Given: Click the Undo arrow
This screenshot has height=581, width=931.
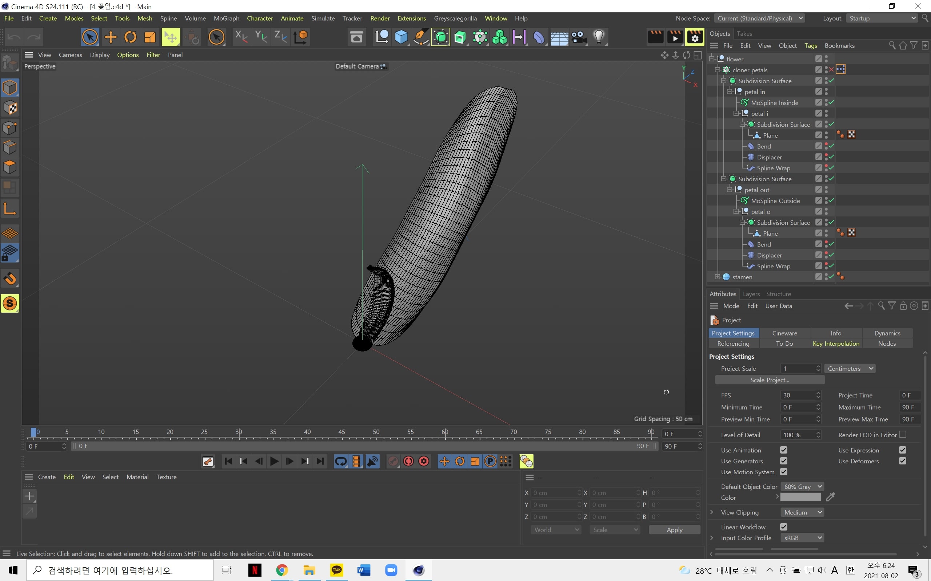Looking at the screenshot, I should coord(14,37).
